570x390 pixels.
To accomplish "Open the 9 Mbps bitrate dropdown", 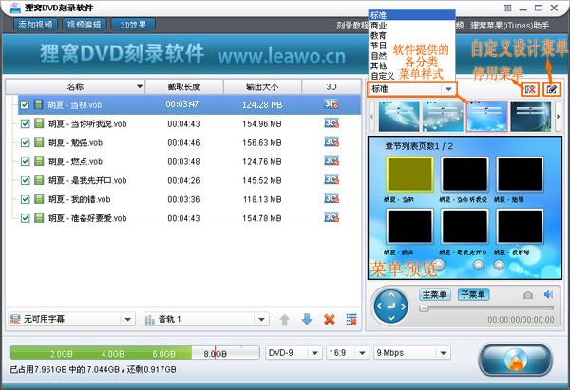I will (x=412, y=353).
